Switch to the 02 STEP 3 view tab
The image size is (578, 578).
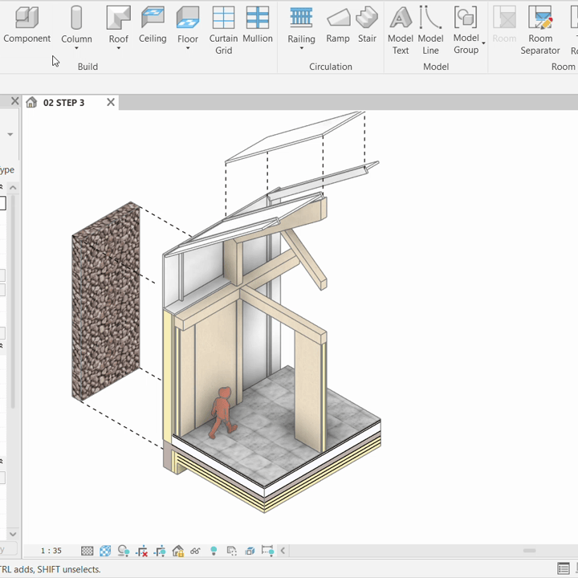pos(63,103)
